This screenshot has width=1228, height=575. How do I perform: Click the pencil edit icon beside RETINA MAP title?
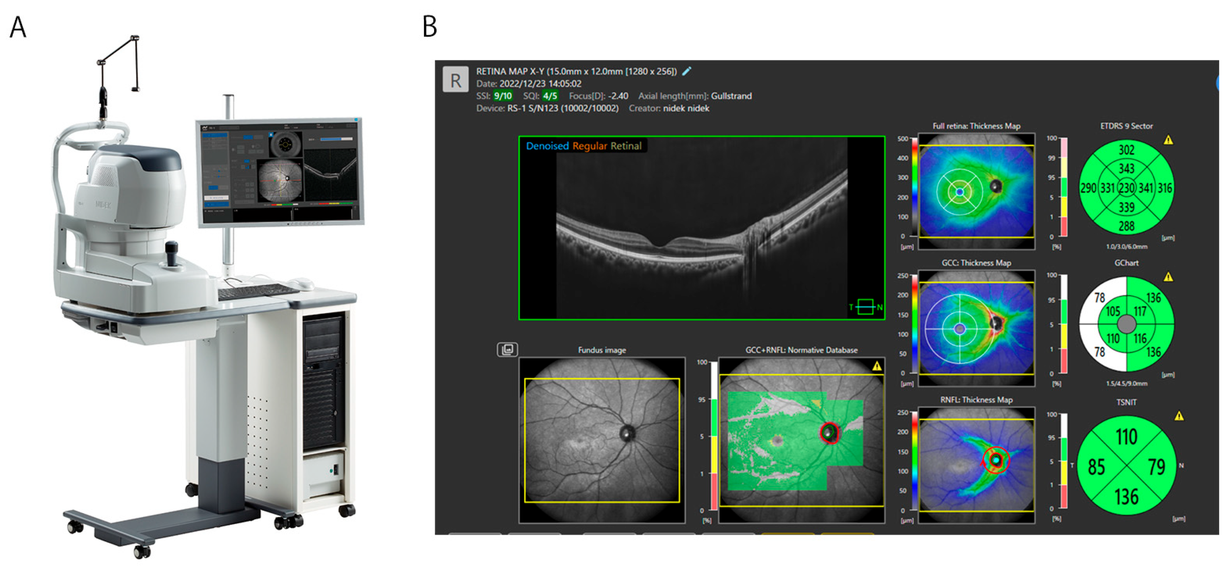tap(686, 71)
